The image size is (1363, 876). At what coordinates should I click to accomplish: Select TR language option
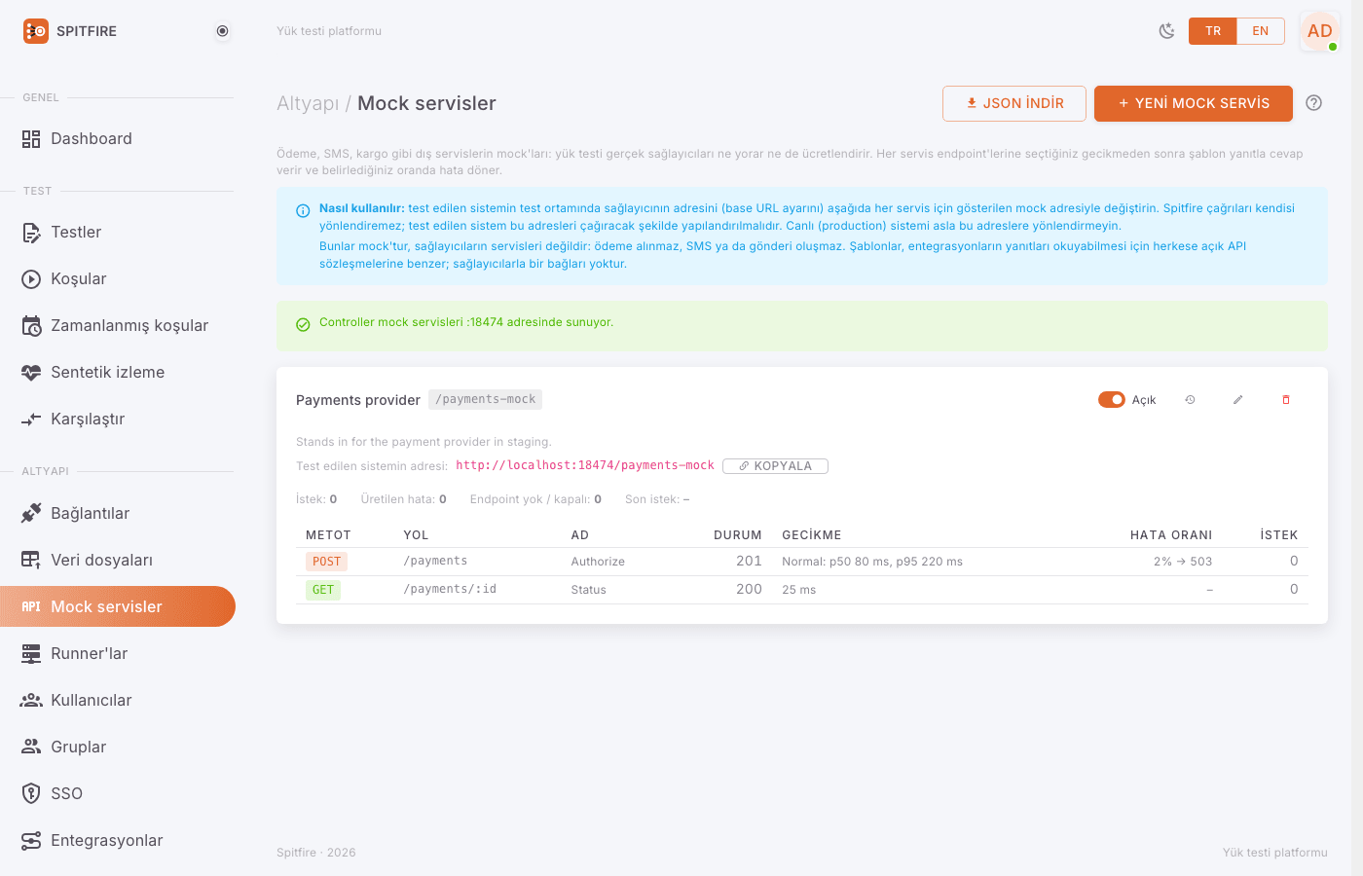(x=1213, y=31)
